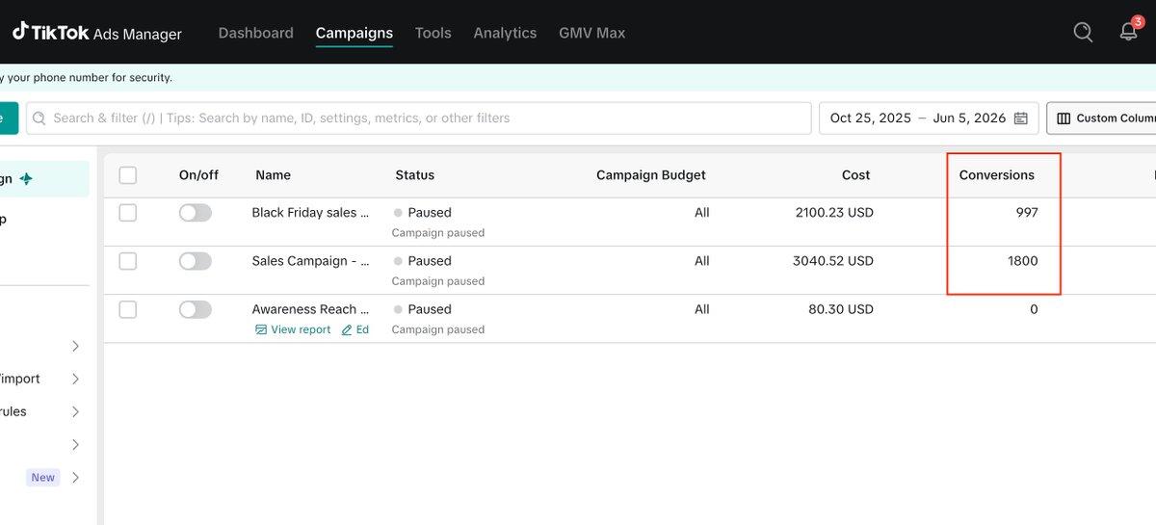Viewport: 1156px width, 525px height.
Task: Open the Awareness Reach campaign name
Action: coord(310,309)
